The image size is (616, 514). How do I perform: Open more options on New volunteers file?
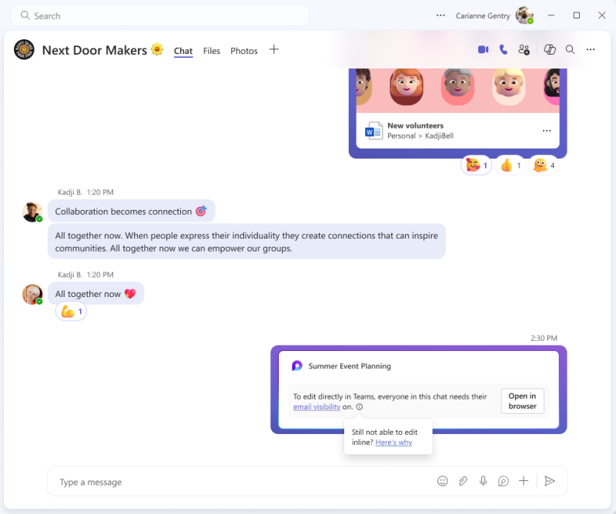(x=547, y=131)
